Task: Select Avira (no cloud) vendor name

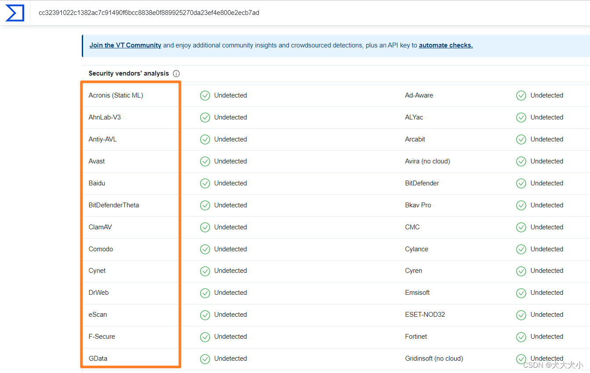Action: point(427,161)
